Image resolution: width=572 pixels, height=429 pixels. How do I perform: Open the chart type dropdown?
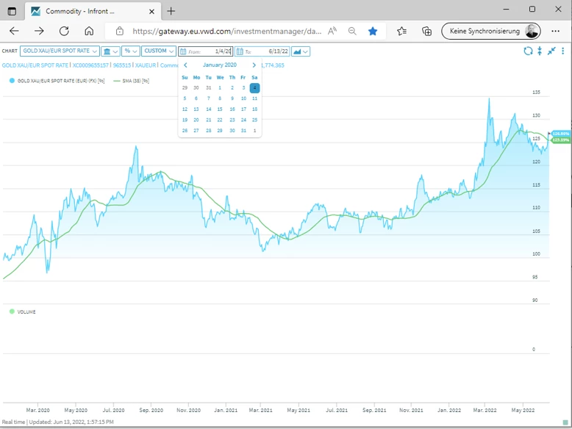(301, 51)
